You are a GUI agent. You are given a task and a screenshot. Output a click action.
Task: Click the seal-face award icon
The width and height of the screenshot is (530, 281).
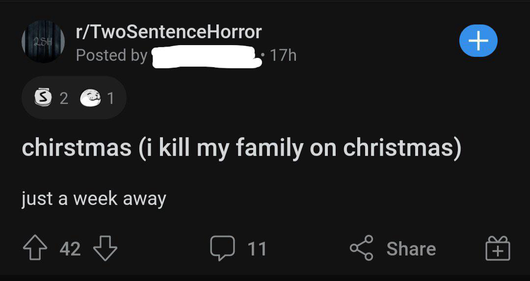tap(90, 99)
